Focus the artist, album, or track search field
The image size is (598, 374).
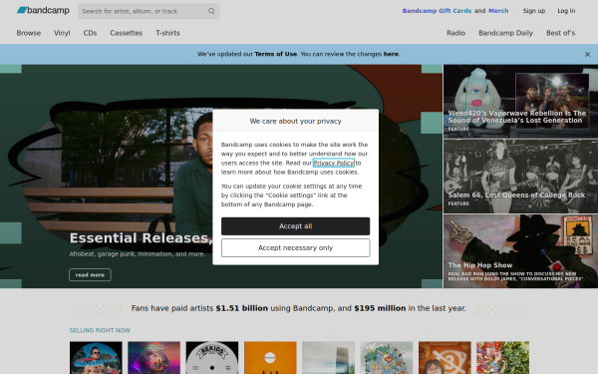(x=149, y=11)
